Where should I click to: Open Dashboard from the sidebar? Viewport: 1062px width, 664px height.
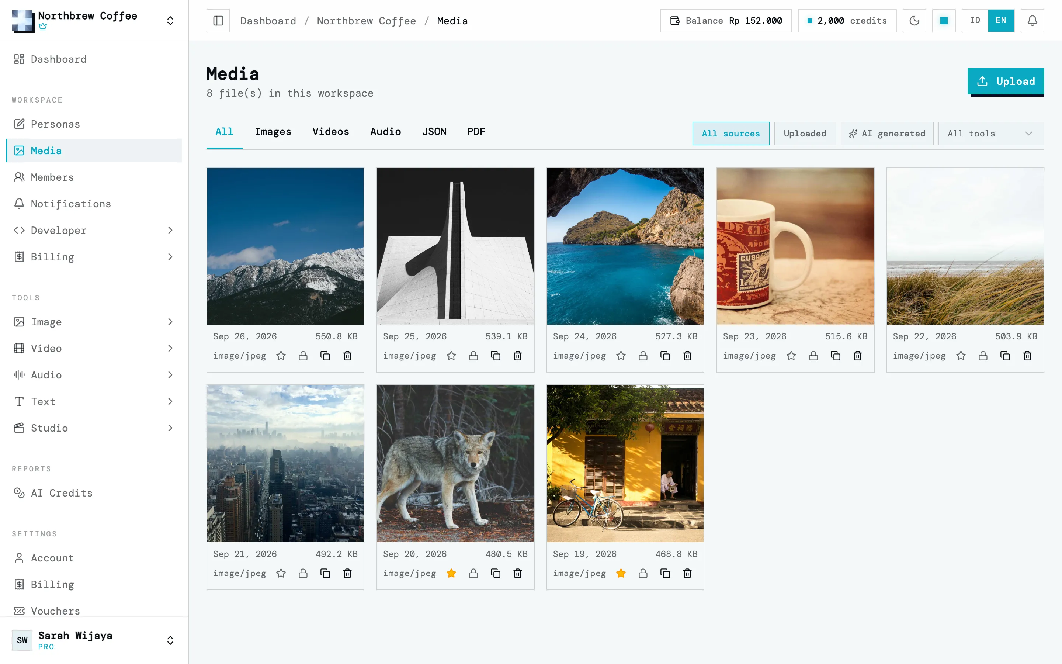point(94,59)
